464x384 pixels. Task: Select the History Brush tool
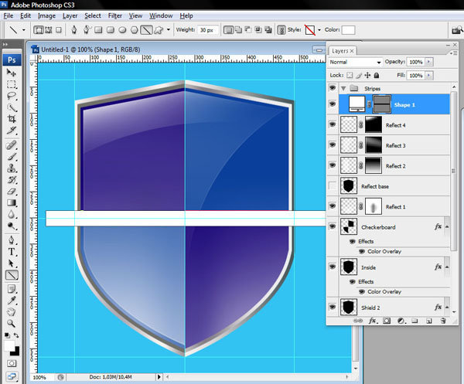coord(12,180)
